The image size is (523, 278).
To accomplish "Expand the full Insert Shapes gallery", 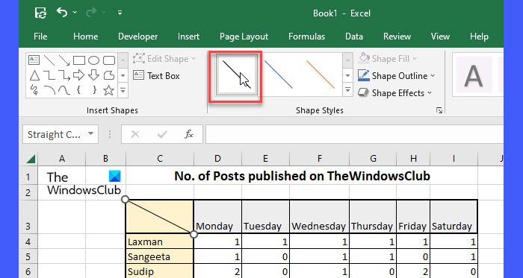I will pos(123,90).
